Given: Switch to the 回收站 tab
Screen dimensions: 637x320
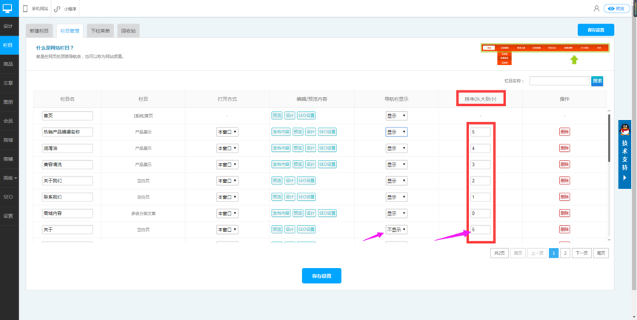Looking at the screenshot, I should tap(128, 31).
